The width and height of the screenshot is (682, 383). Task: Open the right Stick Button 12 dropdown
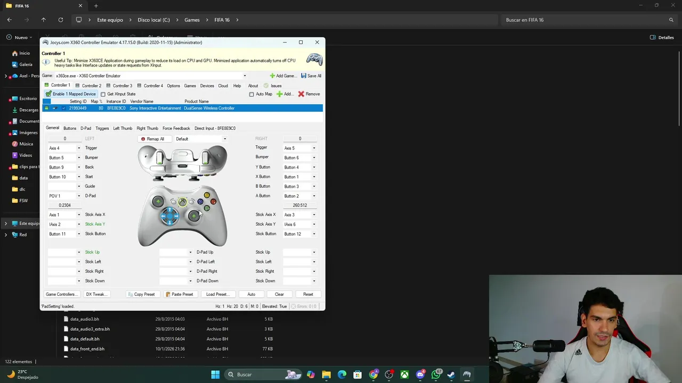pos(314,234)
